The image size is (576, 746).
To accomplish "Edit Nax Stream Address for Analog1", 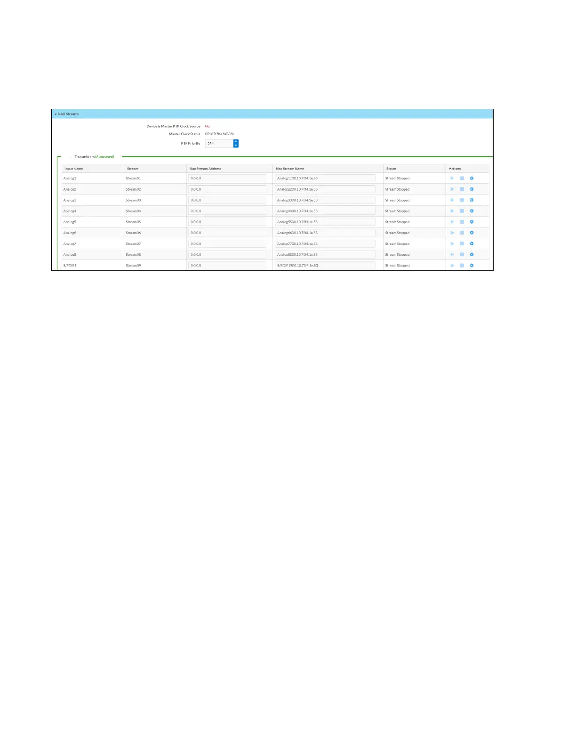I will 227,178.
